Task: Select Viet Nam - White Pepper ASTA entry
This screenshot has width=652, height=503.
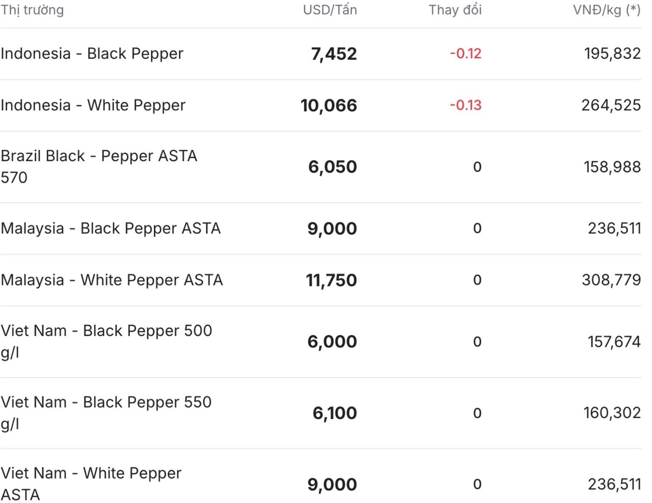Action: (91, 484)
